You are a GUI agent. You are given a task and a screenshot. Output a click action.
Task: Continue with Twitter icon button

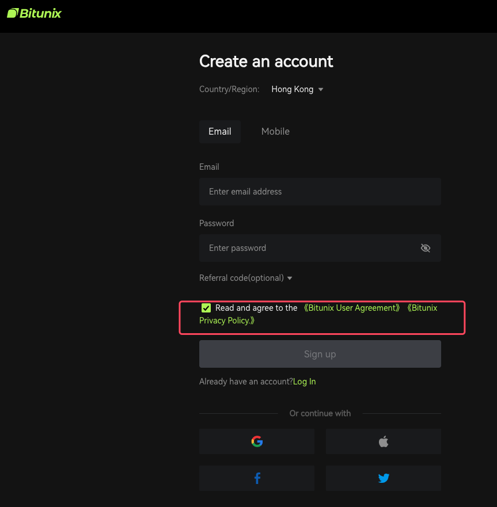pos(384,478)
